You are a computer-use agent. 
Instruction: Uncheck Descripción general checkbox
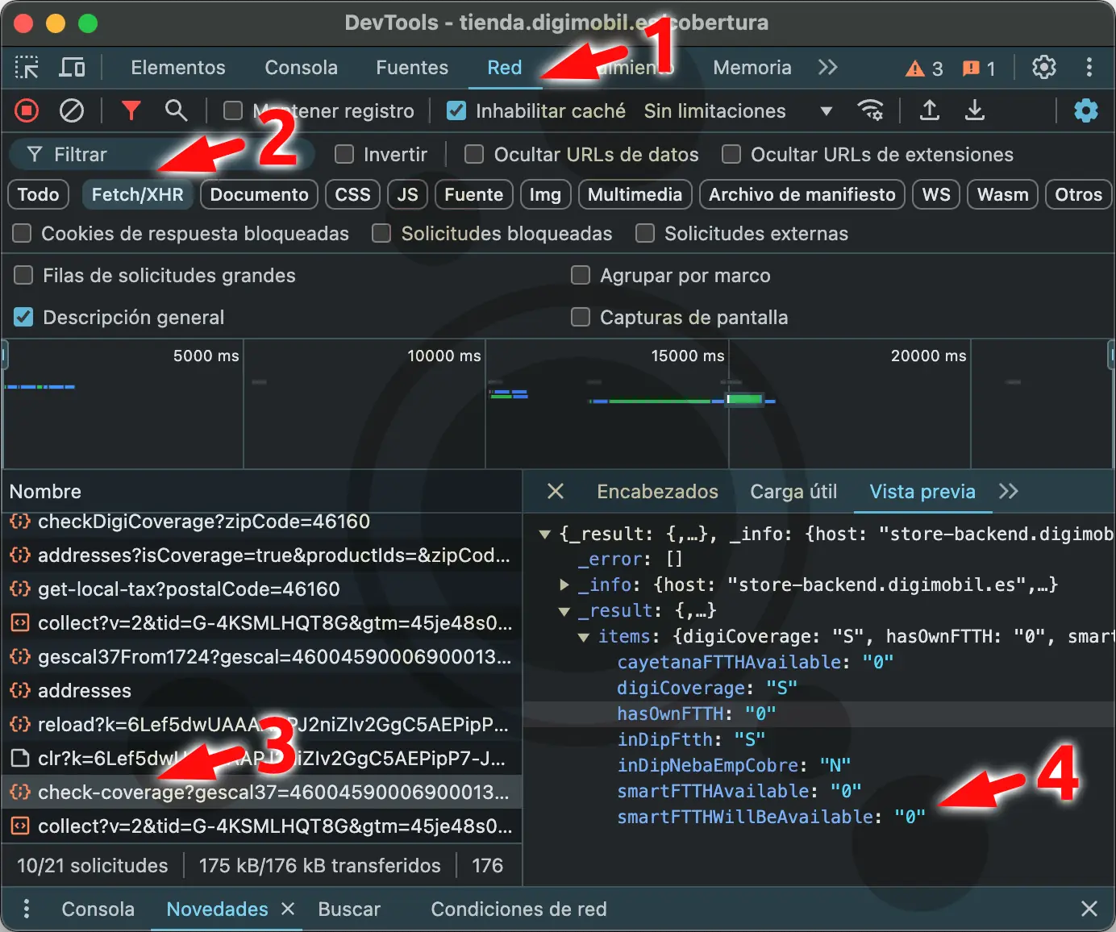[x=23, y=317]
